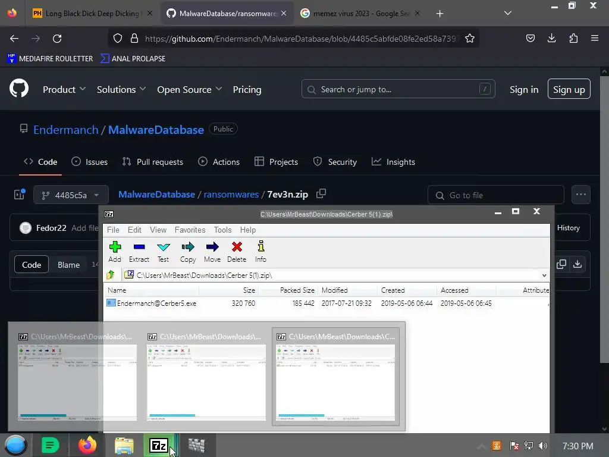List all Firefox tabs chevron

click(508, 13)
